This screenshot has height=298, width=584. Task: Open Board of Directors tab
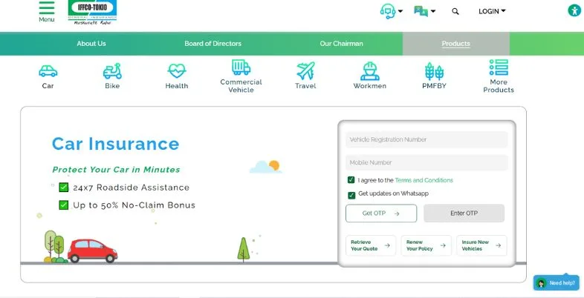coord(212,44)
